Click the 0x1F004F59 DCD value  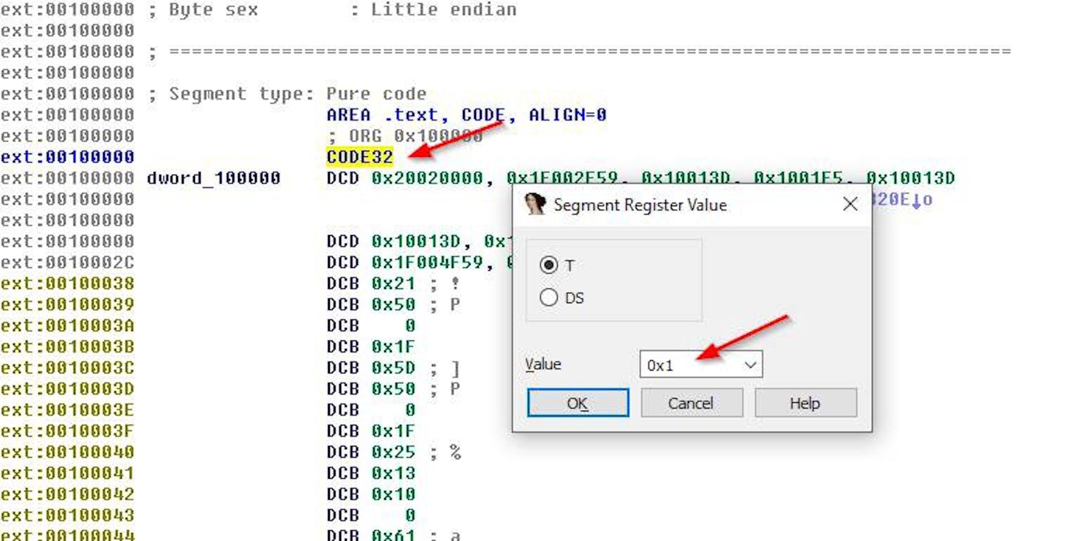tap(427, 263)
